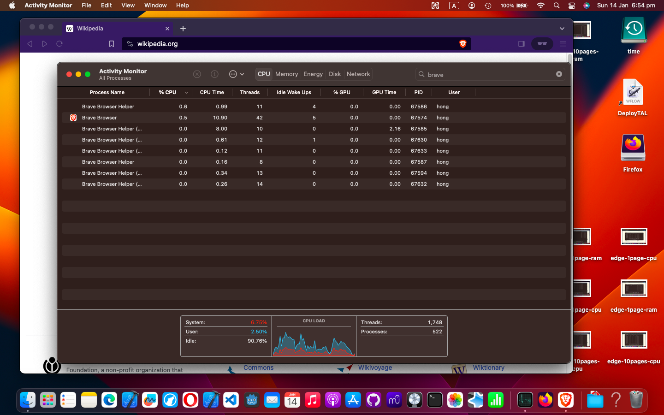The height and width of the screenshot is (415, 664).
Task: Sort processes by the Threads column
Action: coord(249,92)
